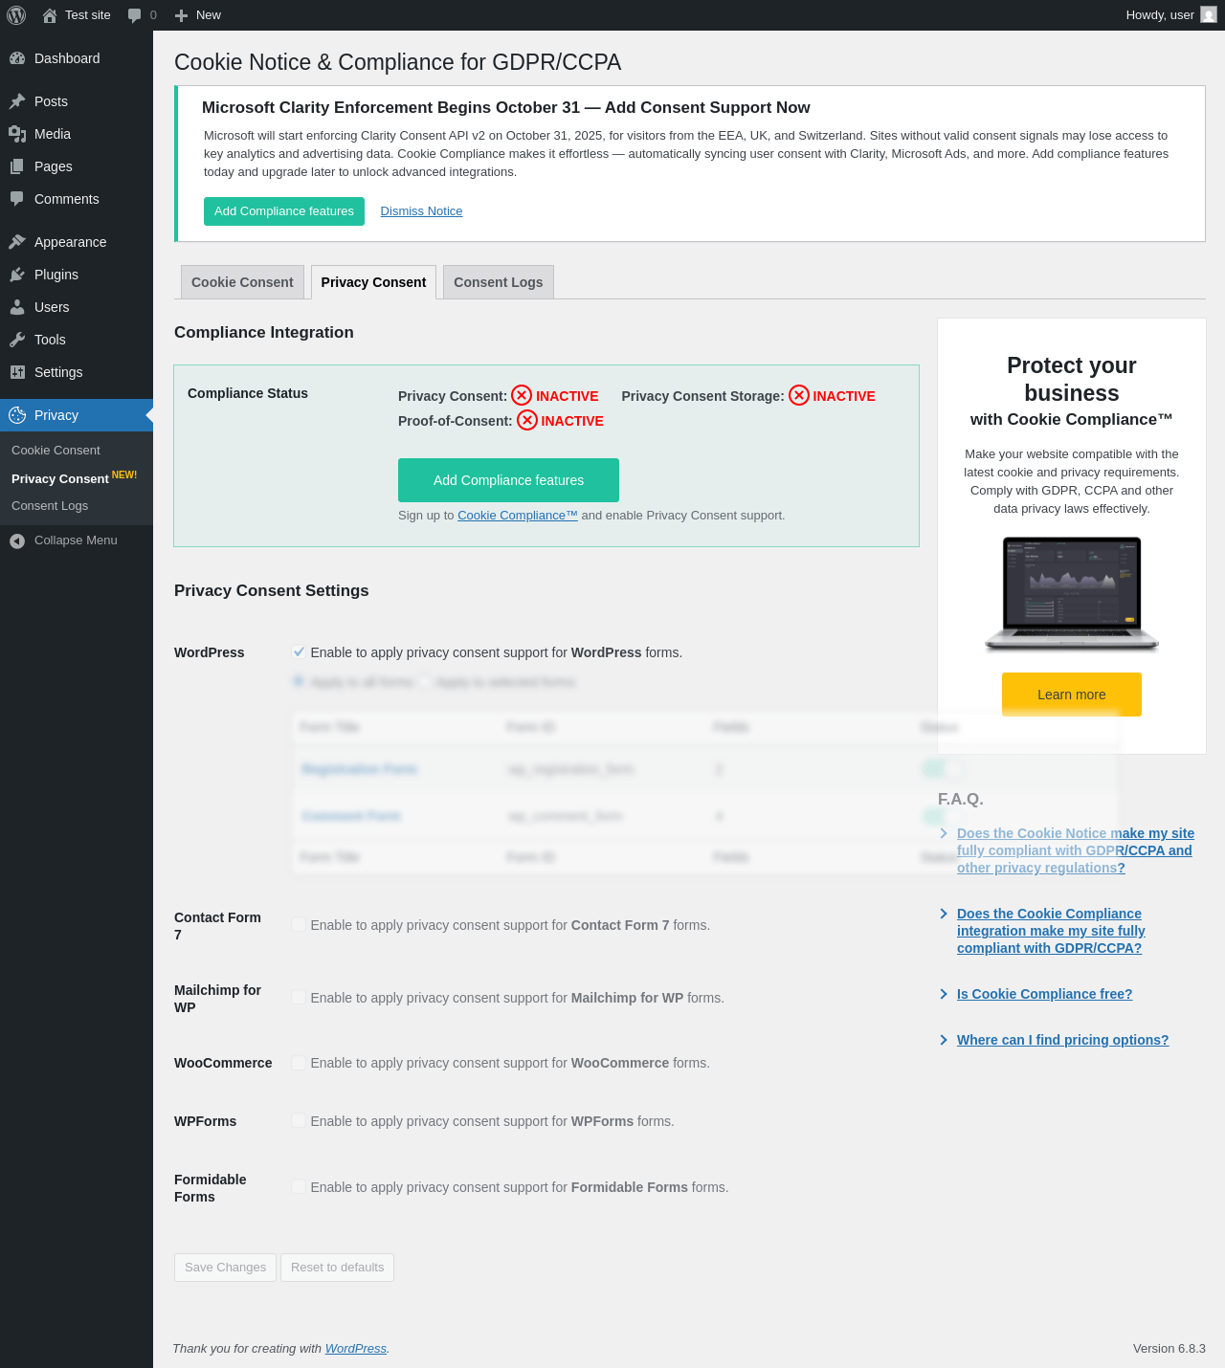Open the Cookie Compliance™ sign-up link
This screenshot has height=1368, width=1225.
[x=518, y=515]
